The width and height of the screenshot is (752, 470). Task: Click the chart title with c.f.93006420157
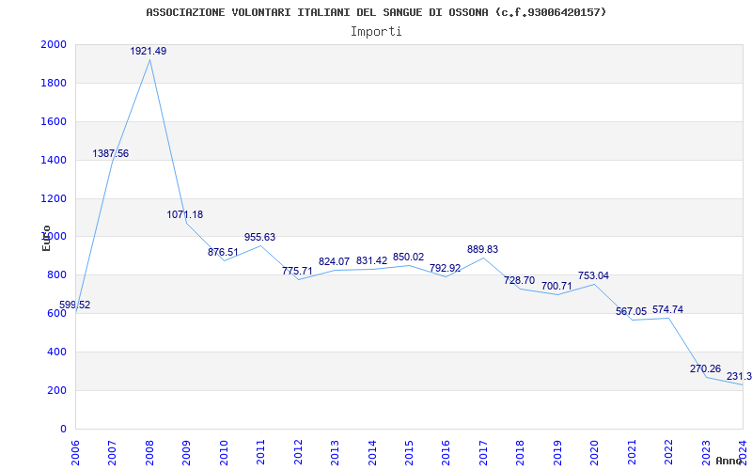pos(377,12)
